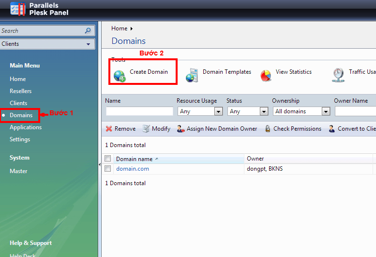Screen dimensions: 376x257
Task: Select Resellers in the Main Menu
Action: point(21,91)
